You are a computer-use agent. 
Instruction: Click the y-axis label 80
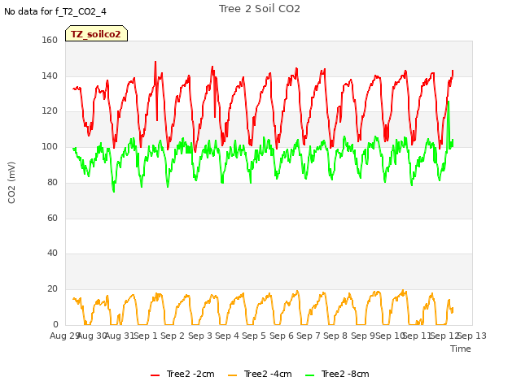52,182
